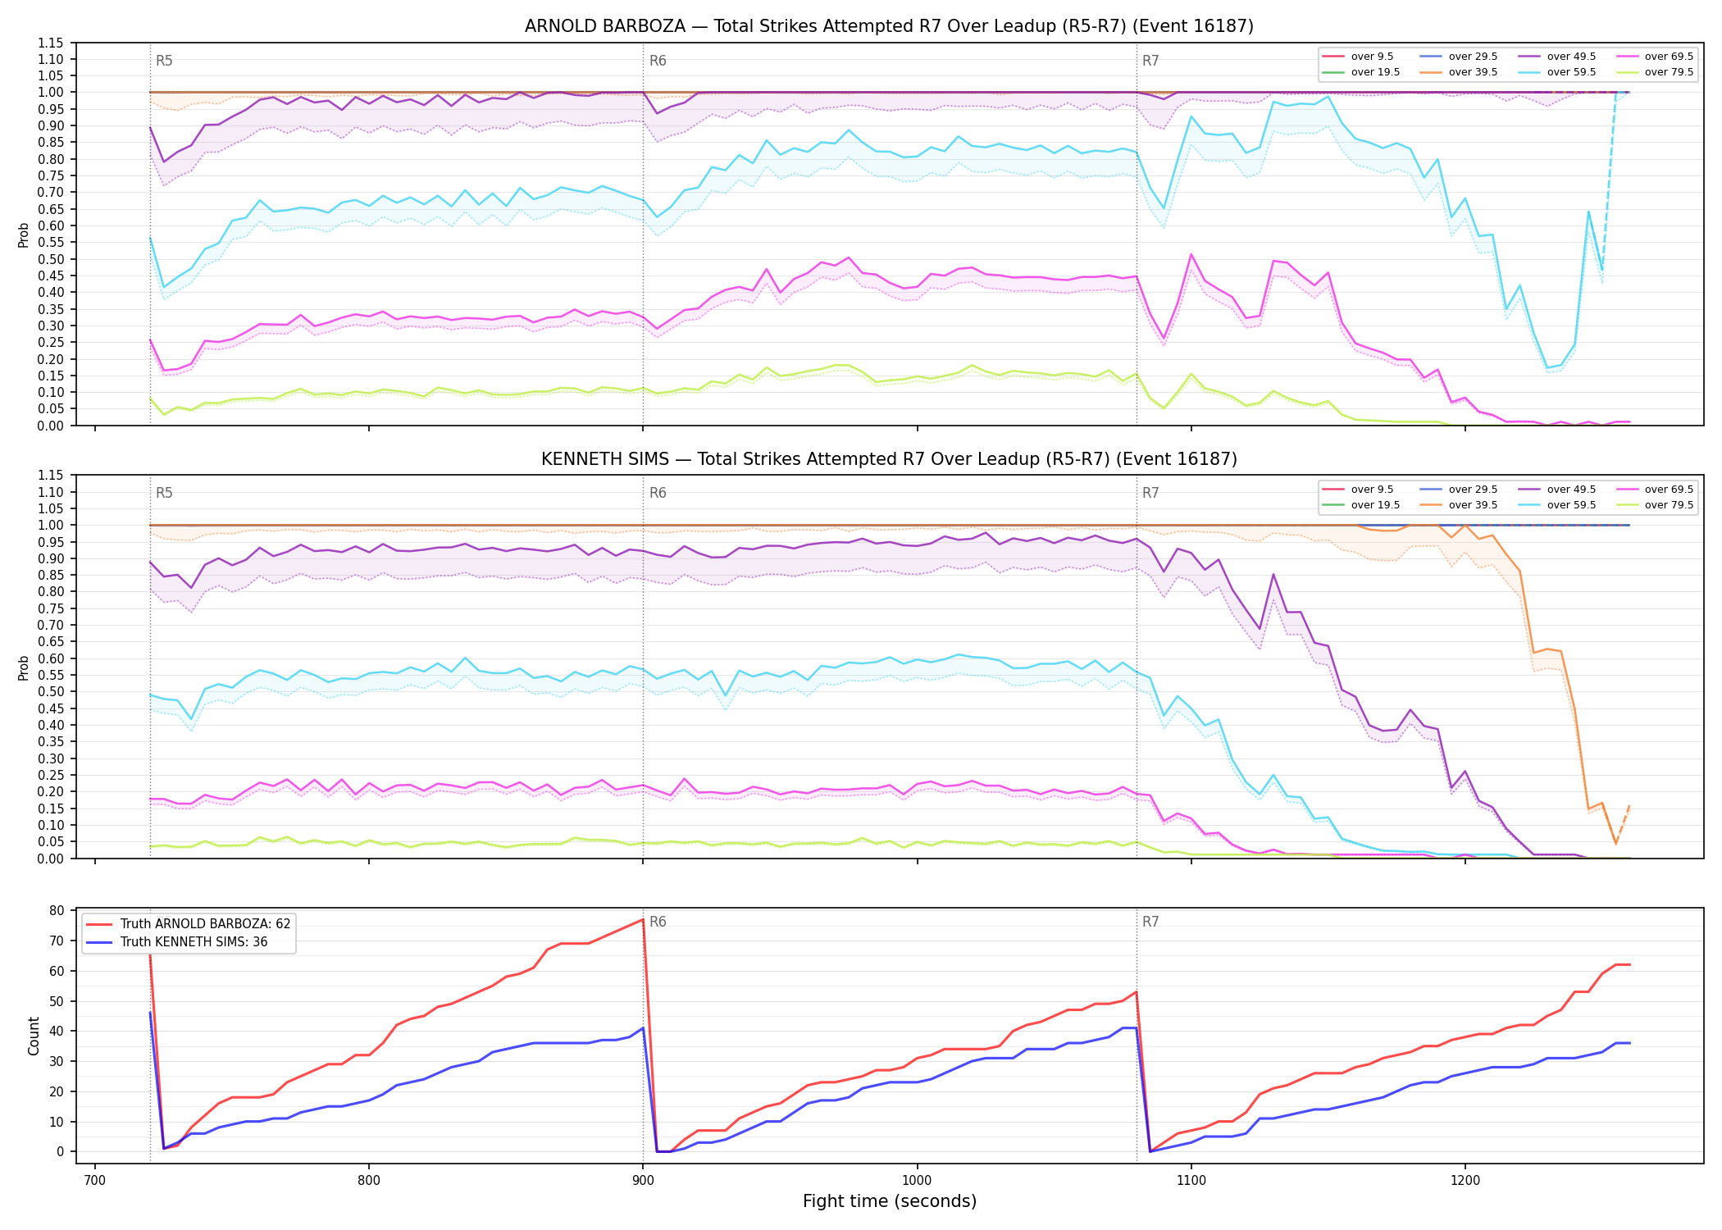Select 'over 29.5' legend entry in Barboza chart
Screen dimensions: 1722x1230
click(1459, 57)
